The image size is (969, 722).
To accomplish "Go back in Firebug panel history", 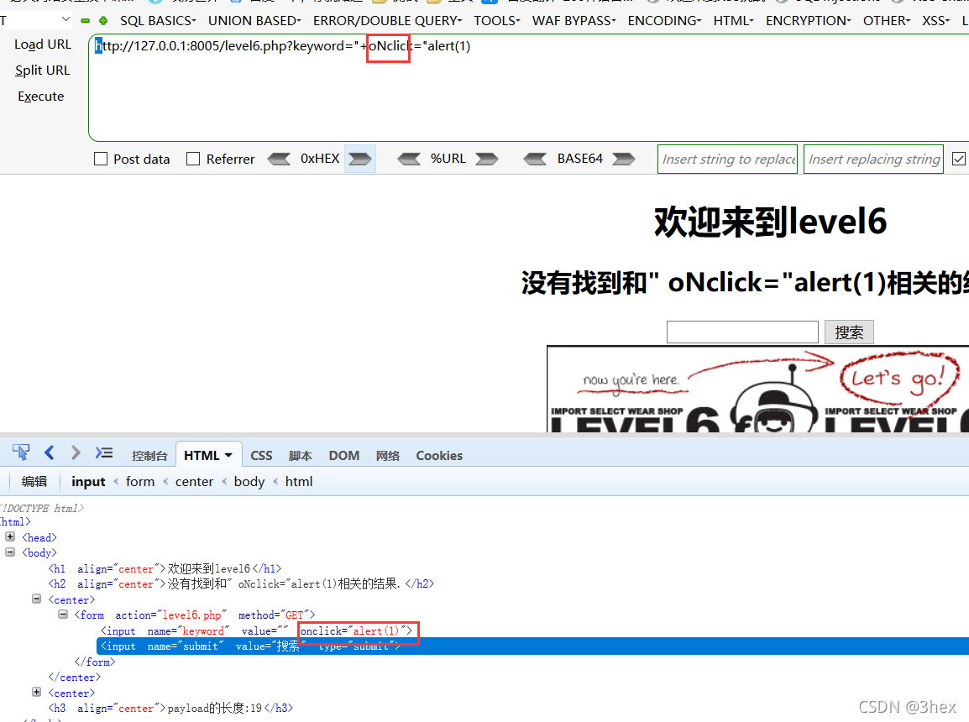I will 50,453.
